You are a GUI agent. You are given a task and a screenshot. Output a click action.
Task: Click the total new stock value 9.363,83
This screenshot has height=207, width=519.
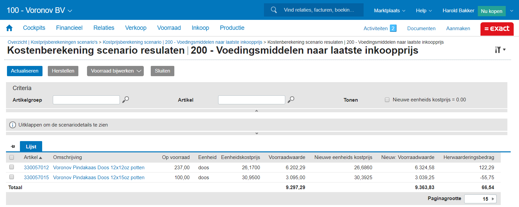(x=425, y=187)
